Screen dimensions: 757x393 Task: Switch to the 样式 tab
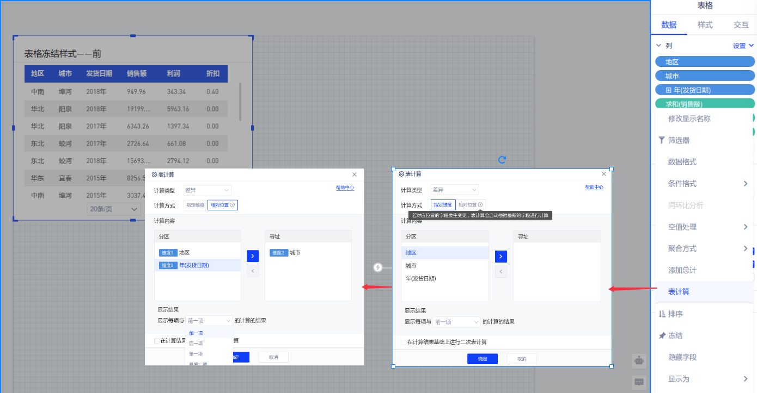tap(705, 25)
